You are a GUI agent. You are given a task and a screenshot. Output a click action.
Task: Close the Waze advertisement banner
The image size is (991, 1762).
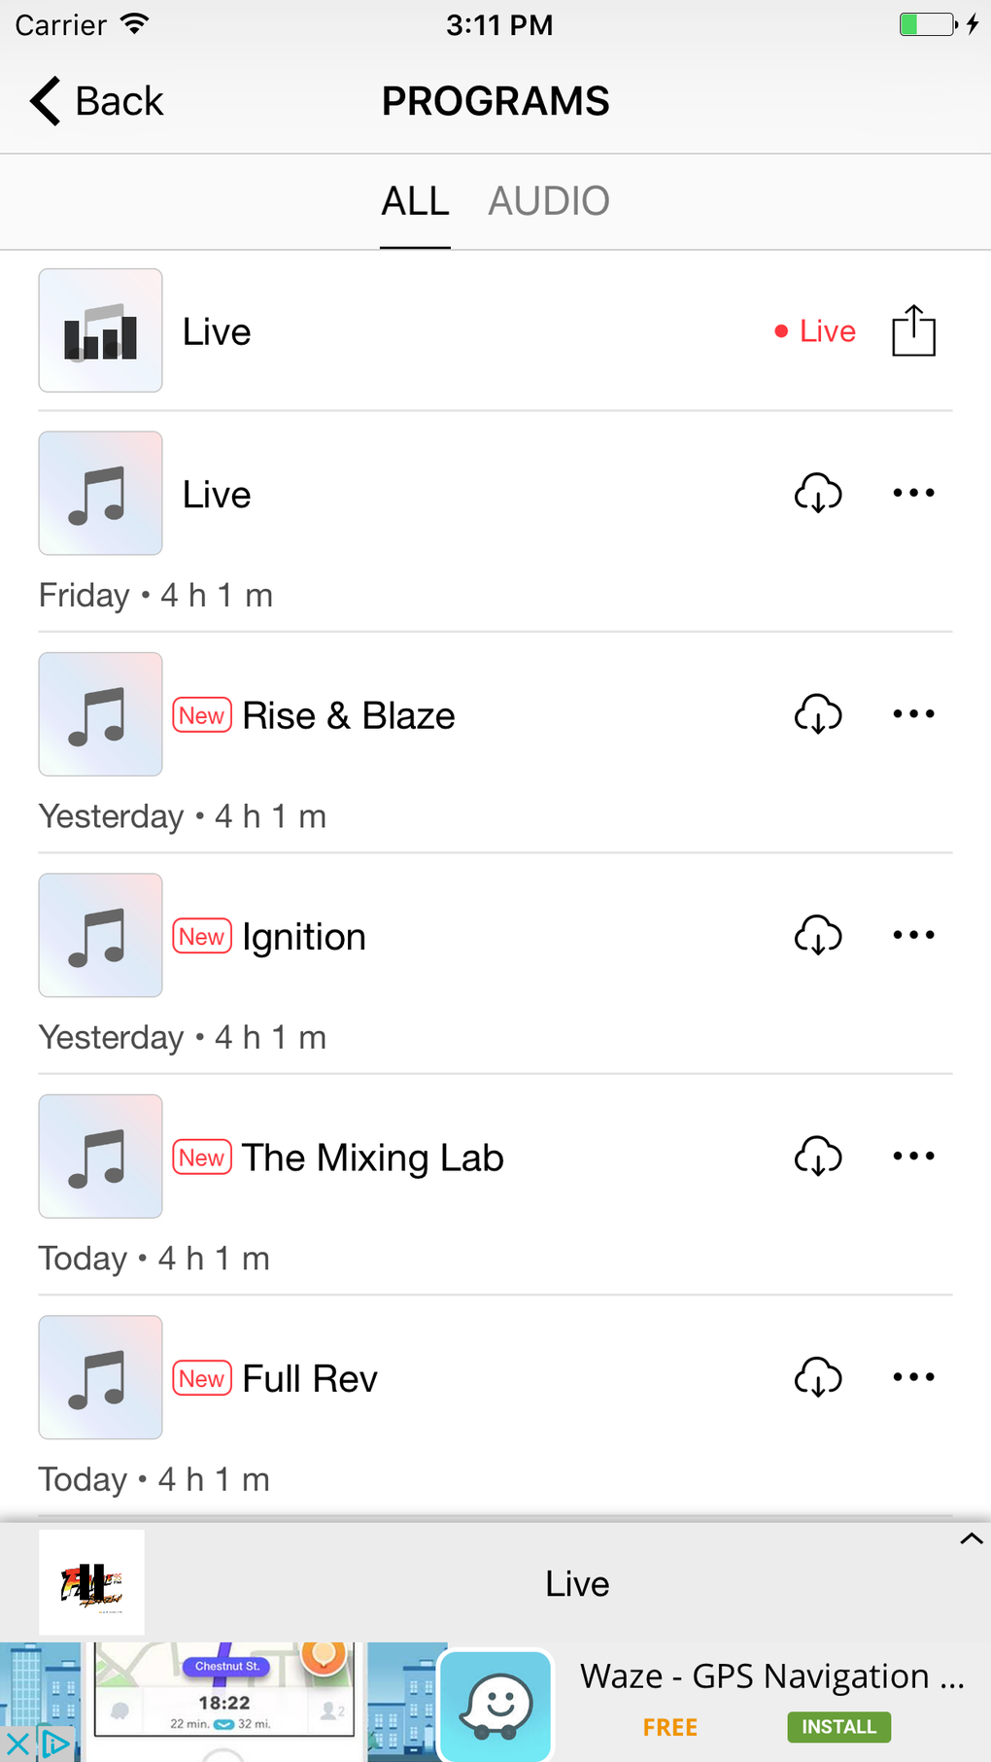point(17,1745)
